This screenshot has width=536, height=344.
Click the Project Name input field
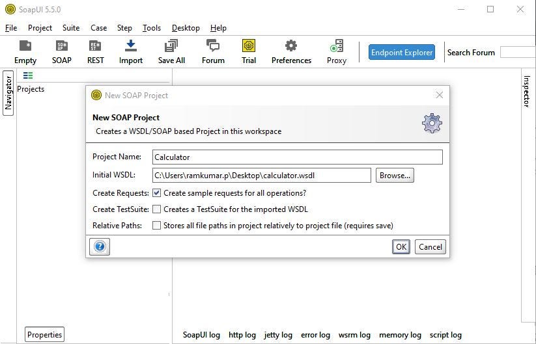298,157
